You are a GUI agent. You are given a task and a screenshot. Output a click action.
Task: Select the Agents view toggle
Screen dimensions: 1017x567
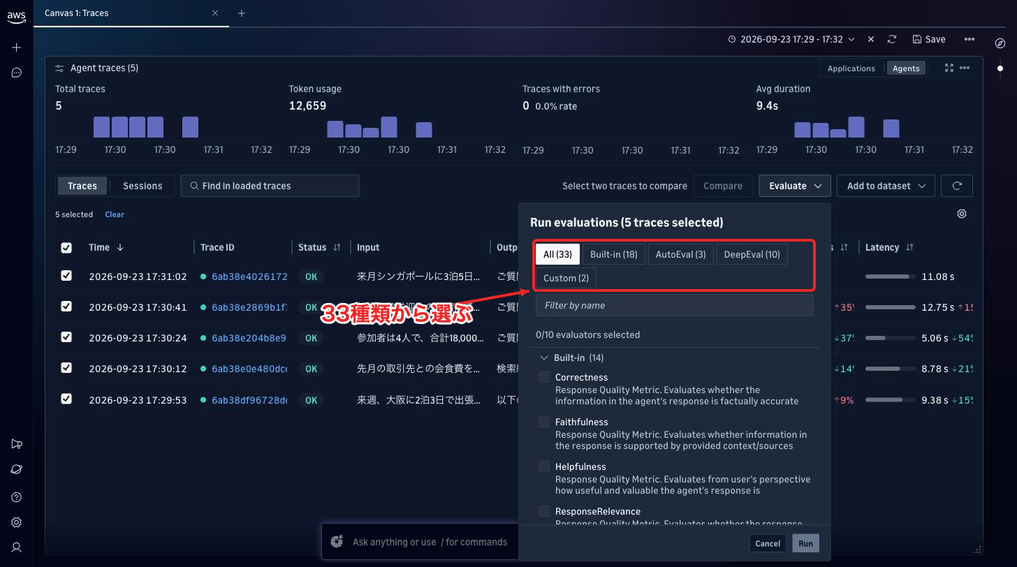point(906,68)
